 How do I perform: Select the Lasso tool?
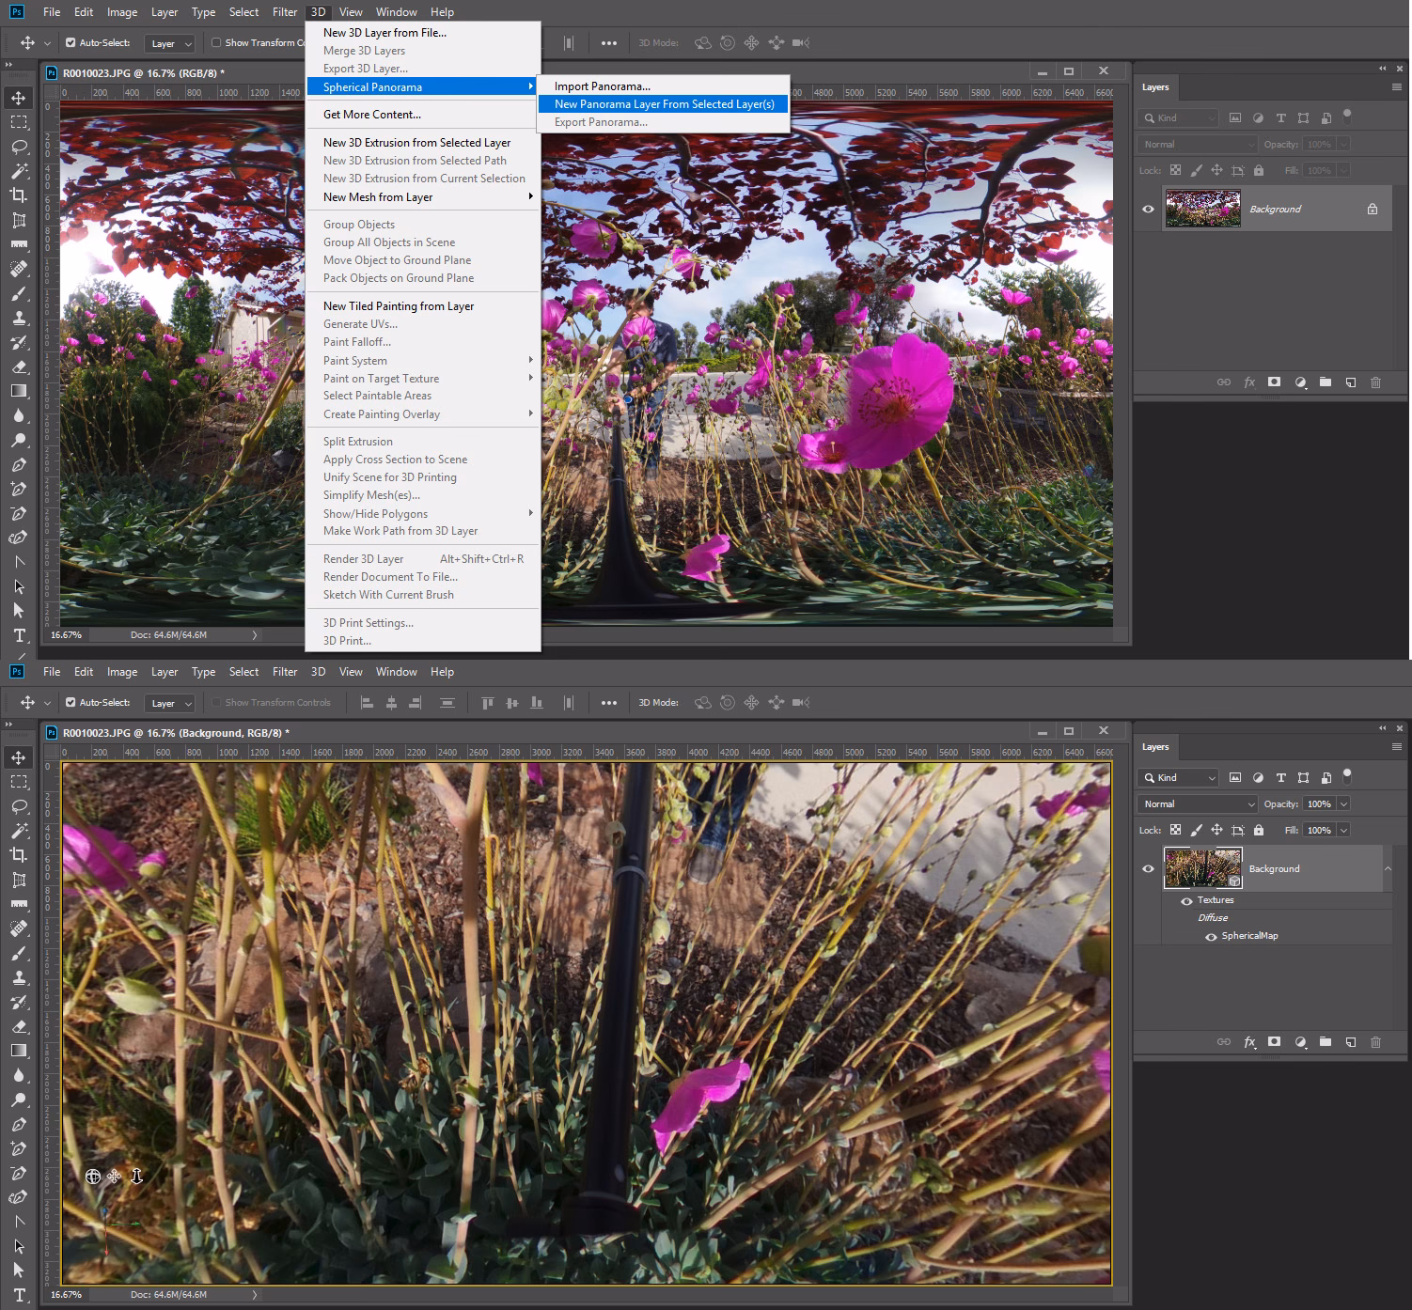point(19,148)
